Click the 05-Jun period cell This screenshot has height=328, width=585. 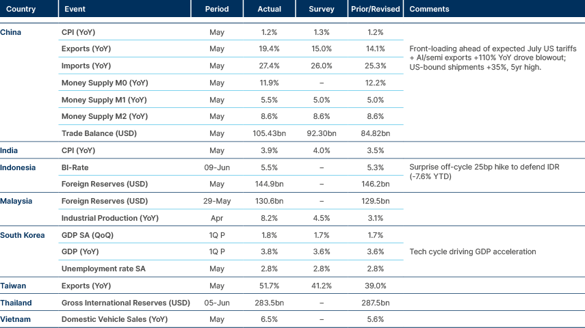point(217,303)
